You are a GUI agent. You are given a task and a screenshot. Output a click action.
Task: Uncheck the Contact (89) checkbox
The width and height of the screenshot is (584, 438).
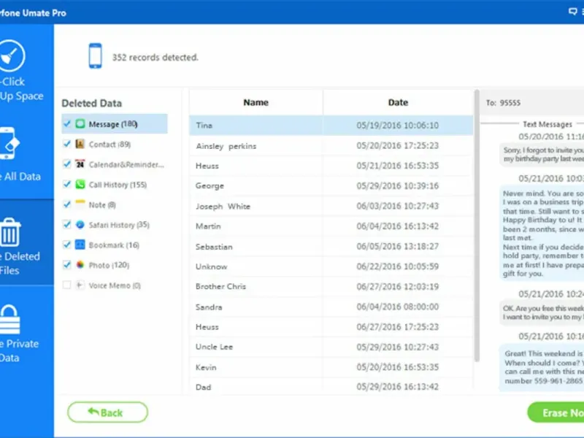pyautogui.click(x=66, y=144)
